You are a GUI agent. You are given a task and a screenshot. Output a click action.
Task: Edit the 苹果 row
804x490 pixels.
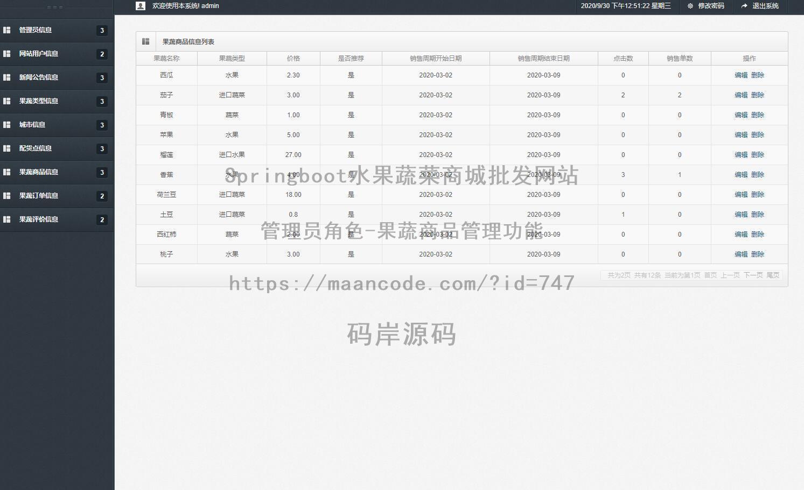pos(741,135)
